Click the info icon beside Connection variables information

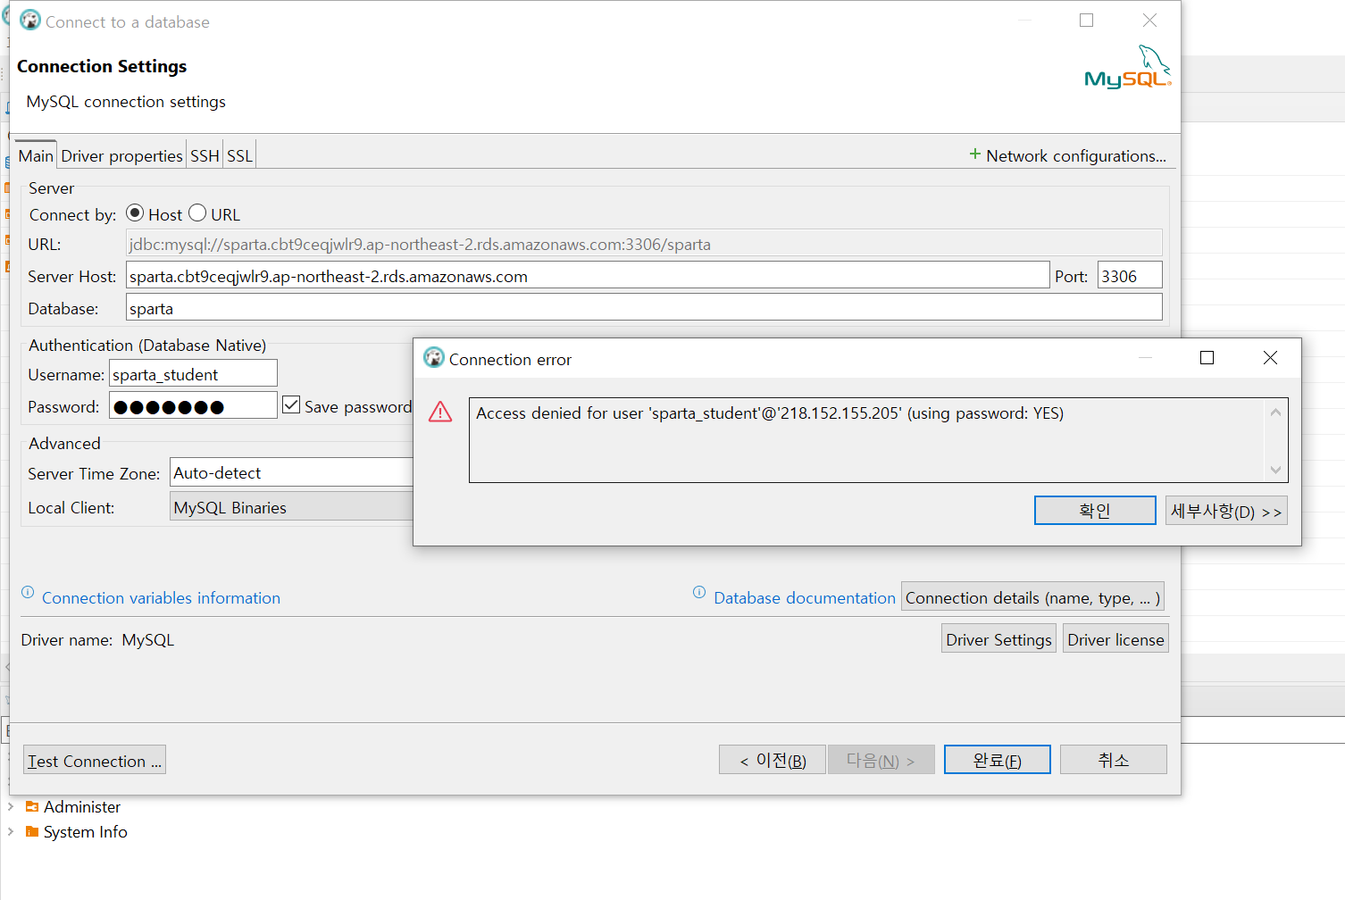coord(28,593)
